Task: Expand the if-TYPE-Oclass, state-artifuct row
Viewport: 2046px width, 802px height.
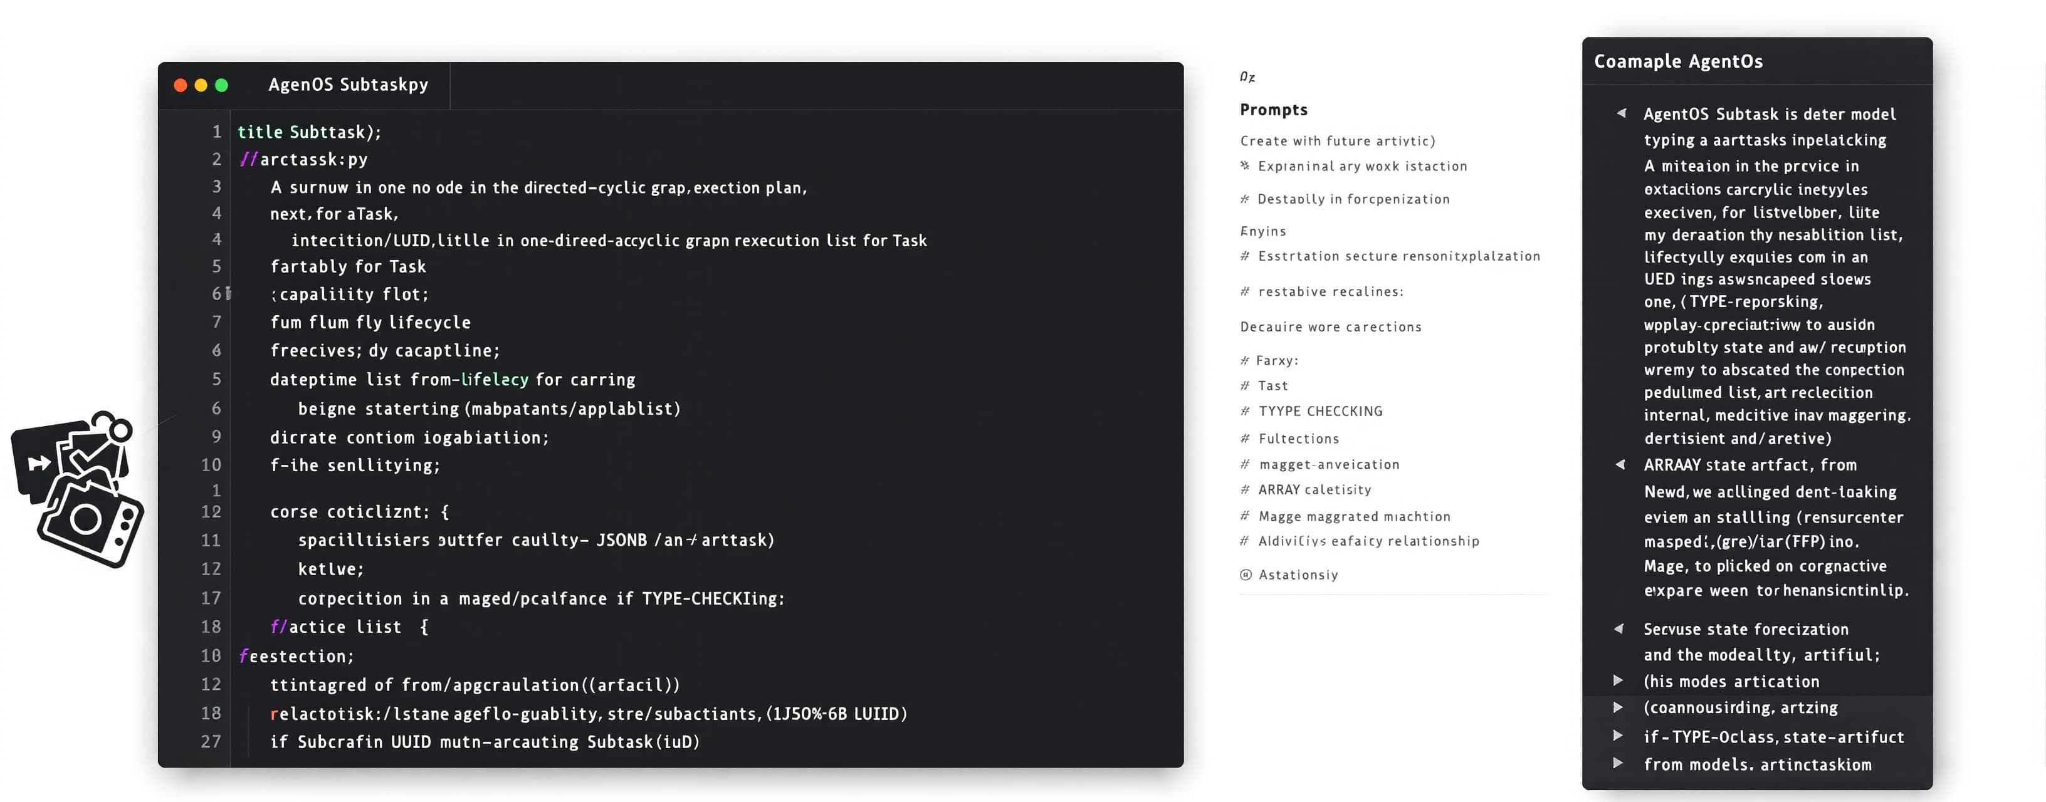Action: pyautogui.click(x=1618, y=736)
